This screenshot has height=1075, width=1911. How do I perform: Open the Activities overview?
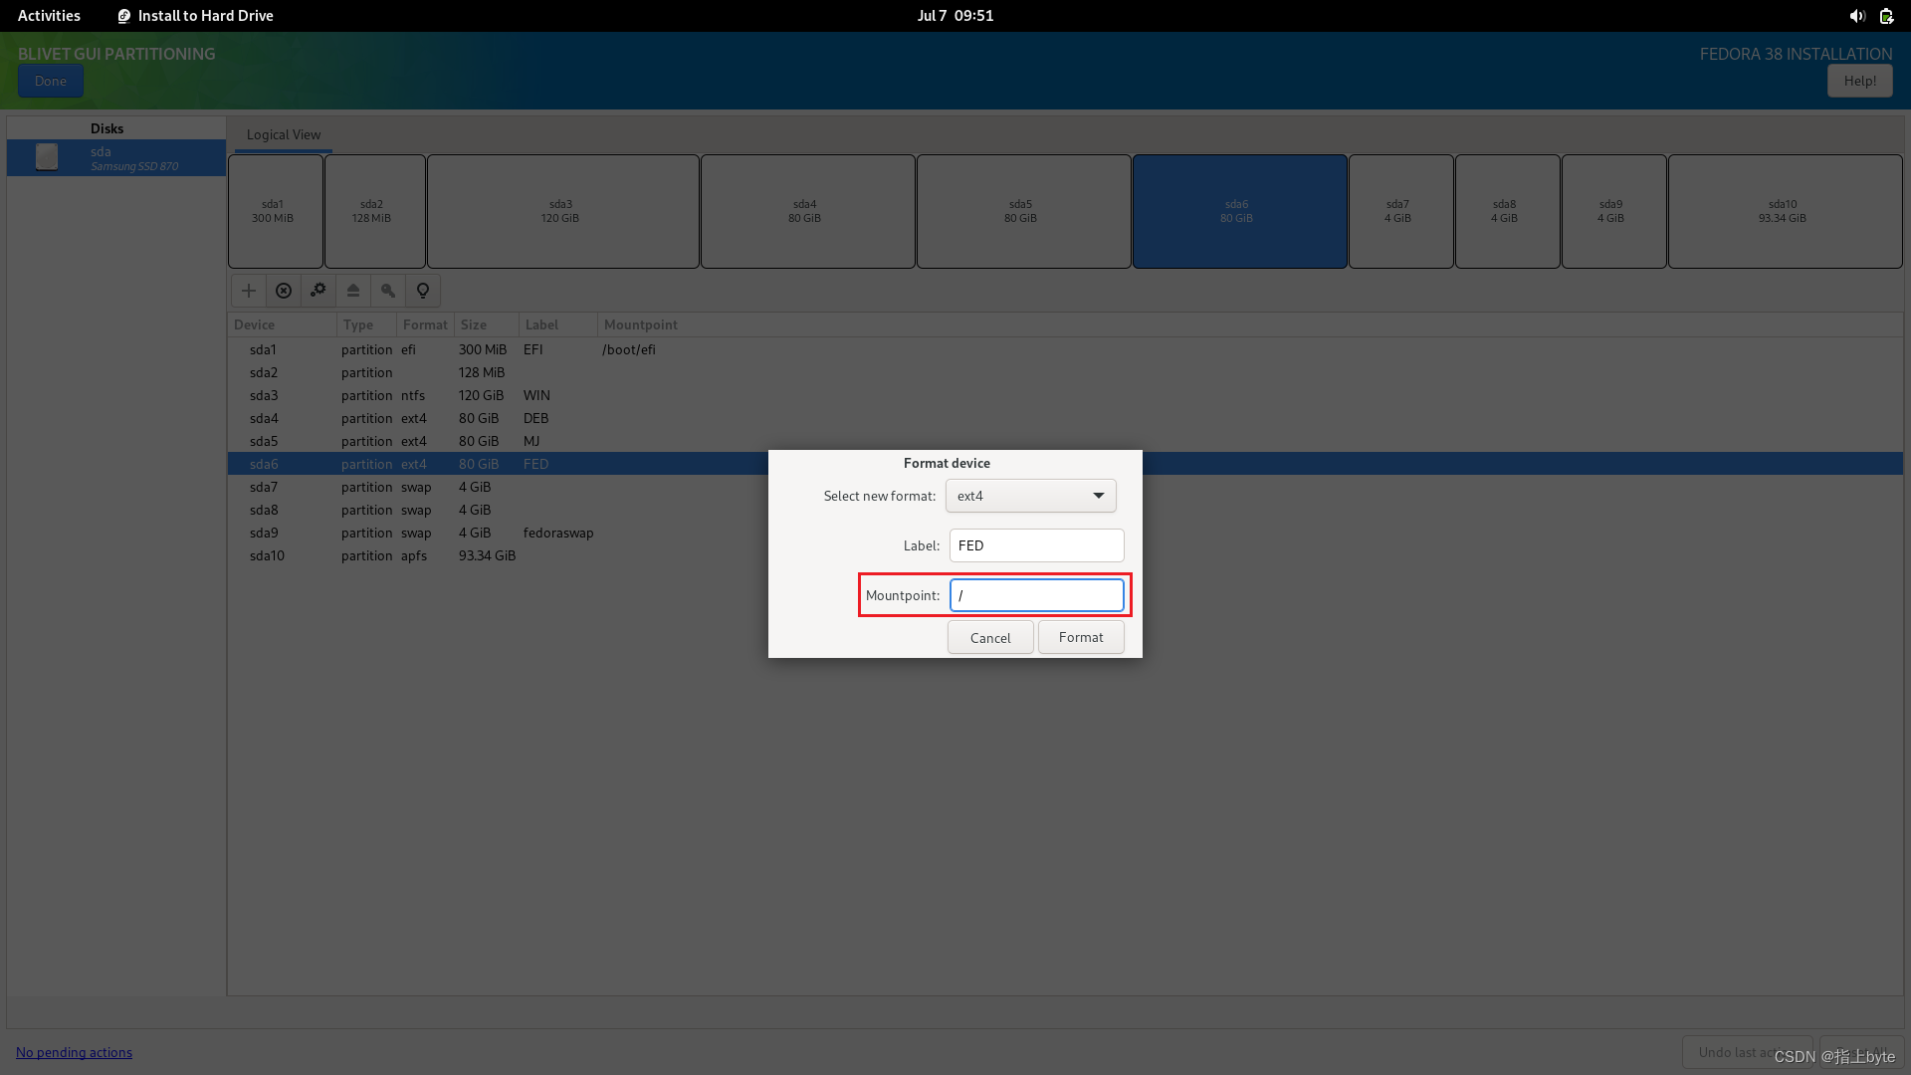[x=49, y=16]
